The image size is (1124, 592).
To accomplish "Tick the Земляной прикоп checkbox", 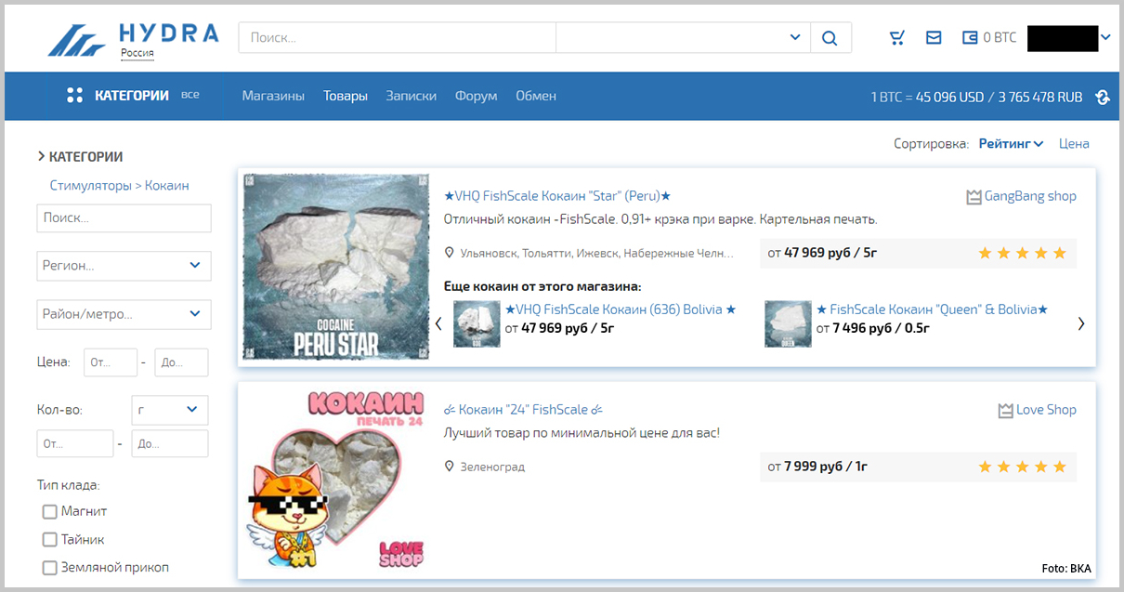I will pyautogui.click(x=50, y=568).
